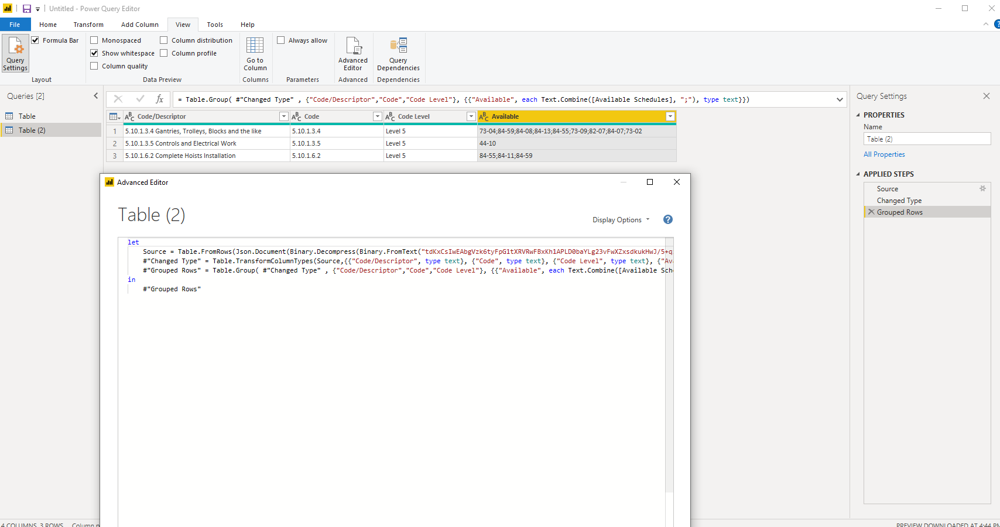Open the File menu
This screenshot has width=1000, height=527.
tap(15, 25)
